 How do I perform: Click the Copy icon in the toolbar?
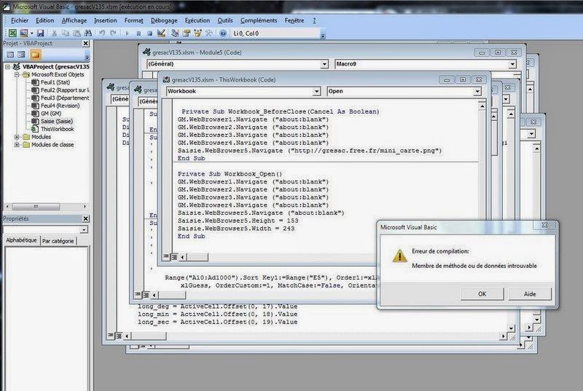point(66,33)
